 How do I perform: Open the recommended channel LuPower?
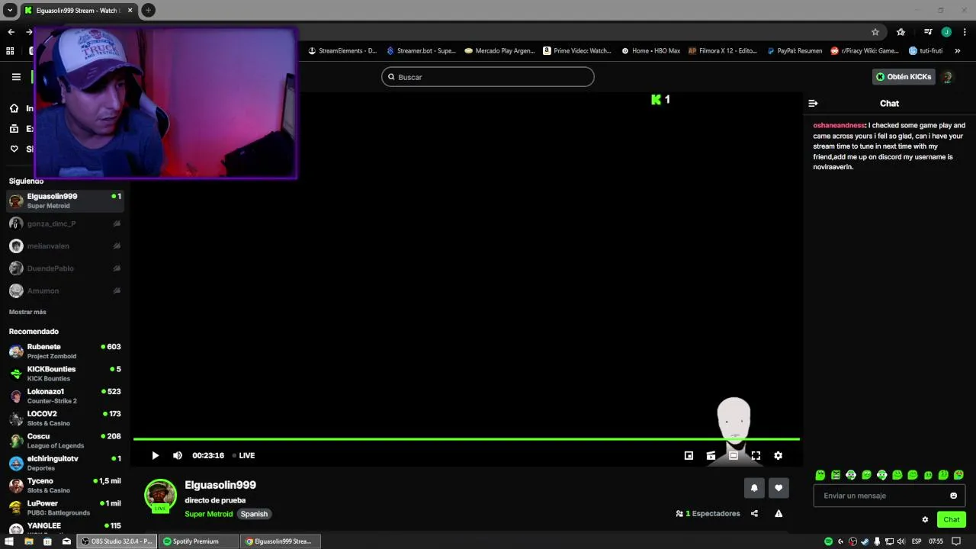[66, 508]
